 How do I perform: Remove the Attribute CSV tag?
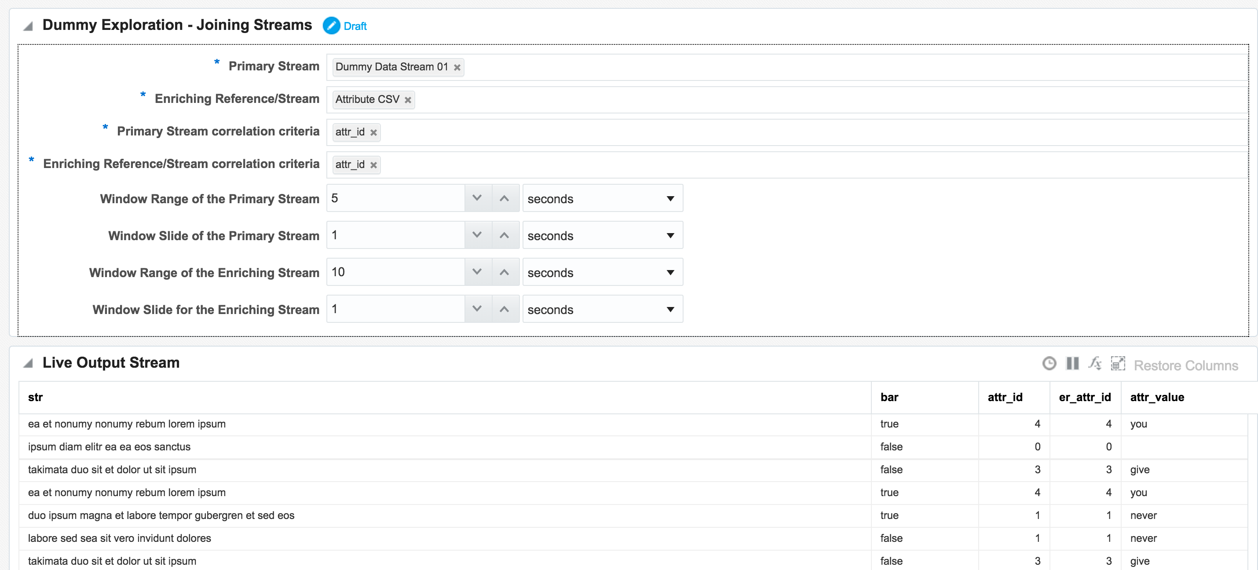(x=408, y=100)
